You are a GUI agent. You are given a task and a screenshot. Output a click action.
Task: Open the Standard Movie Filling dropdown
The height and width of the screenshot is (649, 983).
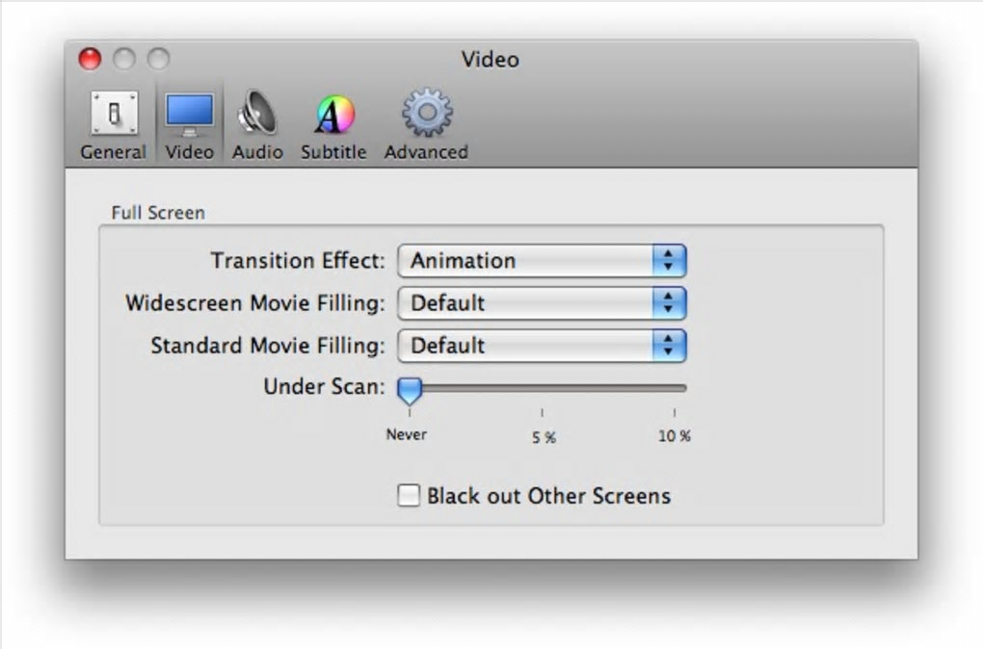(542, 346)
